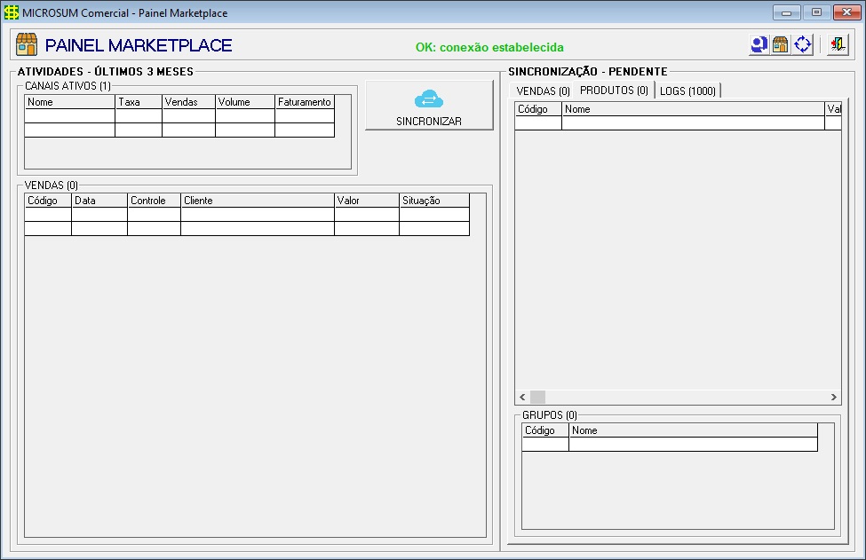Viewport: 866px width, 560px height.
Task: Click the exit door icon in the toolbar
Action: click(839, 43)
